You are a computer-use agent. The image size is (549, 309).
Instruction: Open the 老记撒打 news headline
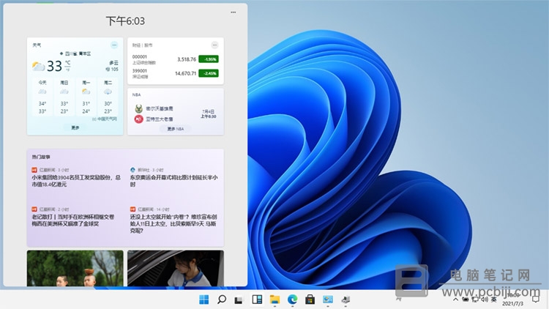click(73, 220)
